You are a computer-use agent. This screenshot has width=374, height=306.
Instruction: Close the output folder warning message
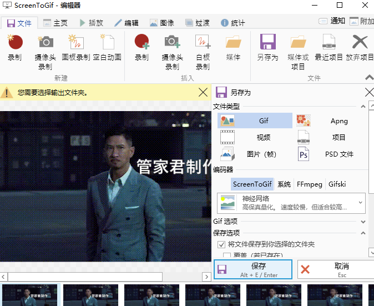203,92
